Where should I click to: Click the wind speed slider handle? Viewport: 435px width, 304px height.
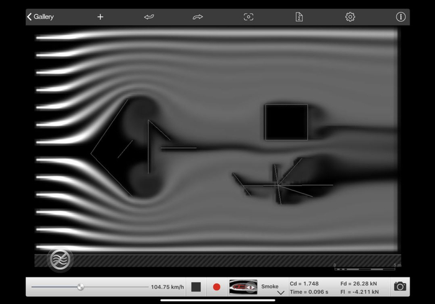80,287
